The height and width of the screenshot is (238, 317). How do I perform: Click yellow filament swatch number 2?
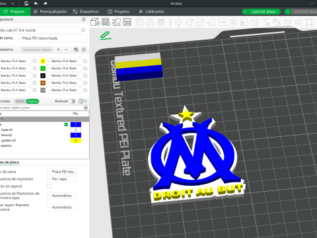pos(43,61)
